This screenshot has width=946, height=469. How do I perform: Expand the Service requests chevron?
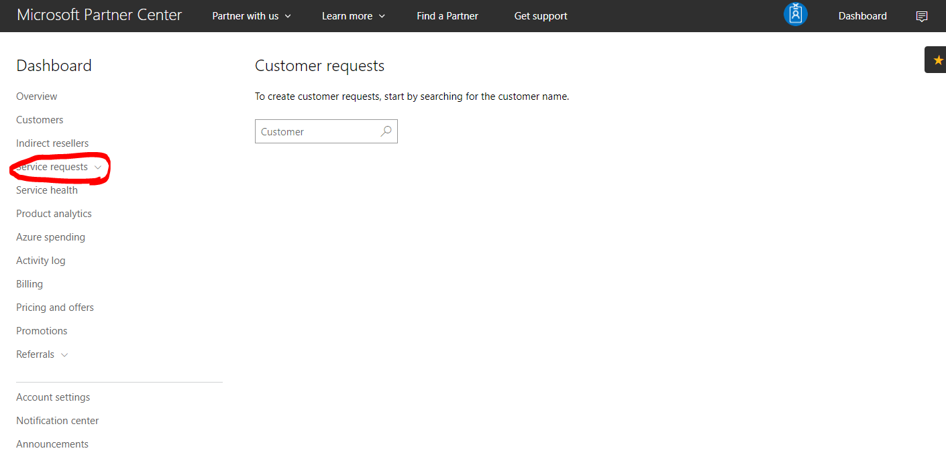pyautogui.click(x=98, y=167)
